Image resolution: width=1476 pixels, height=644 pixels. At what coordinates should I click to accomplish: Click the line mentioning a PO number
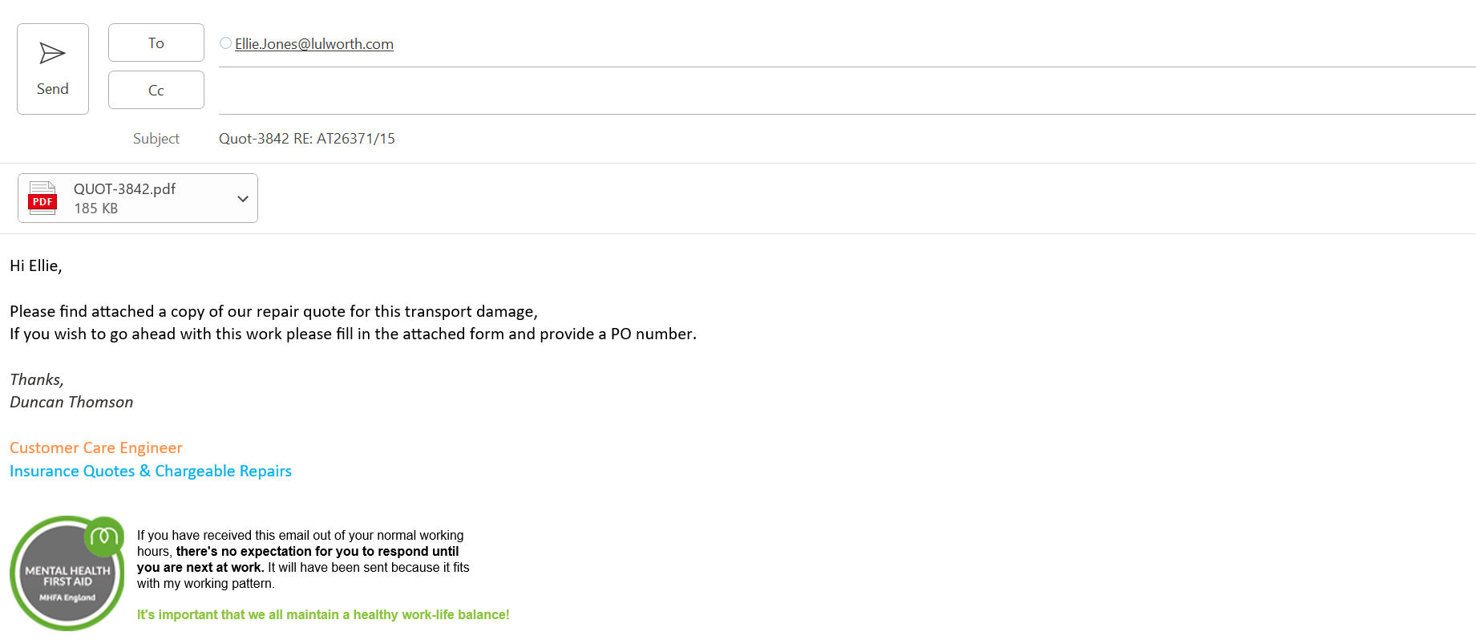(353, 334)
